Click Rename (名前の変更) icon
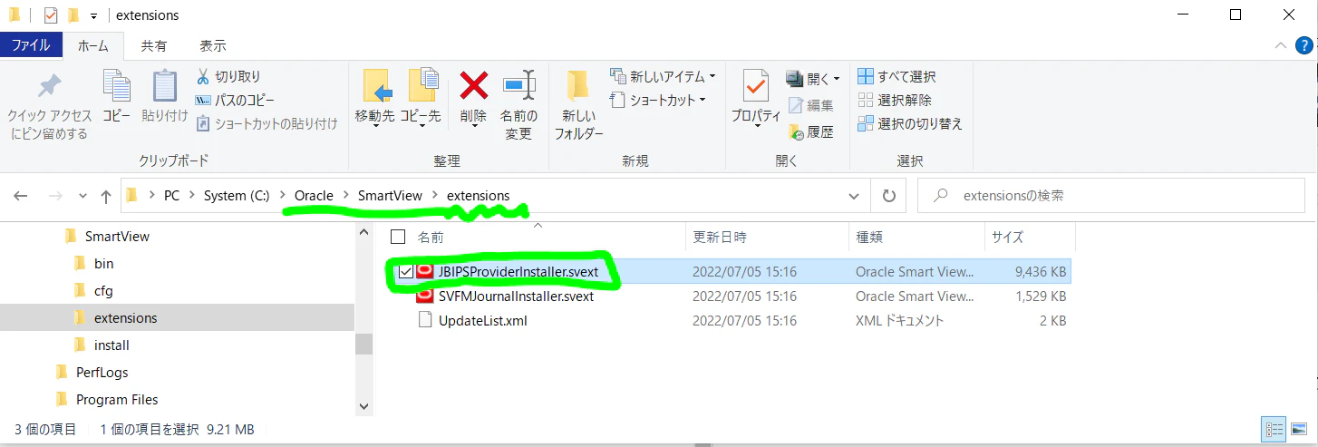The image size is (1318, 447). pyautogui.click(x=519, y=85)
